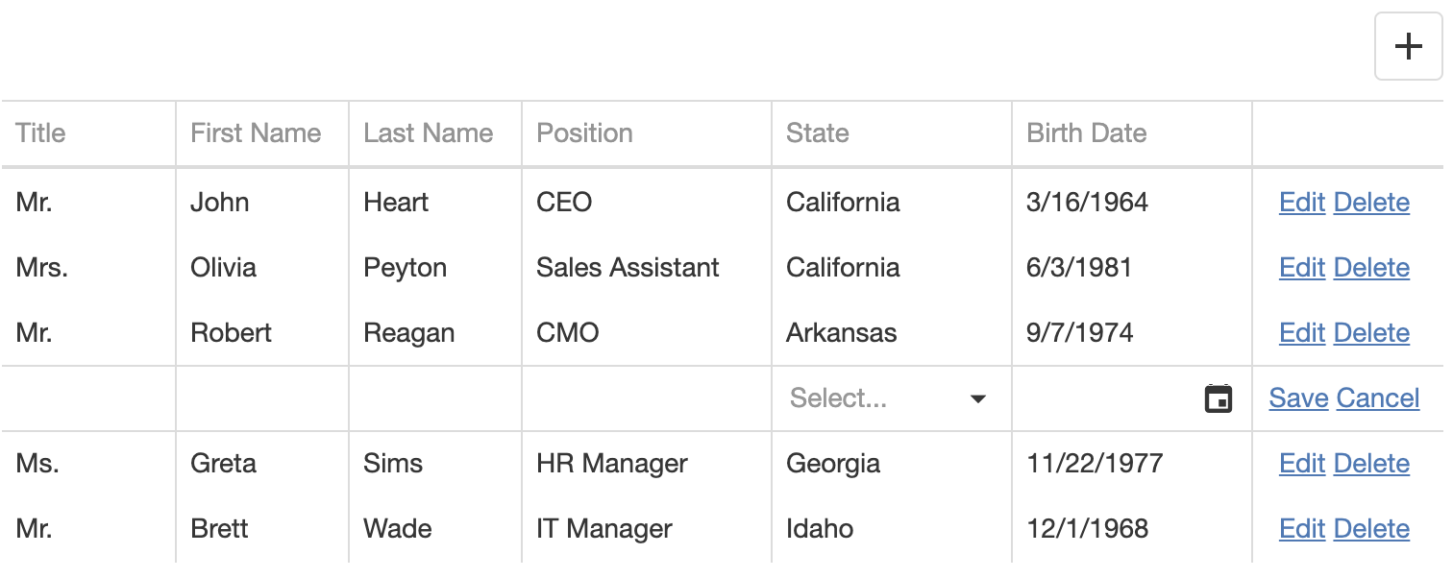
Task: Click Save link in editing row
Action: pos(1298,398)
